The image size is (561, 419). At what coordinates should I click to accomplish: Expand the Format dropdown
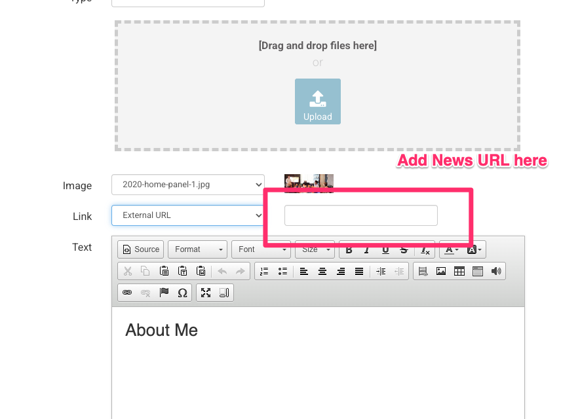tap(197, 249)
